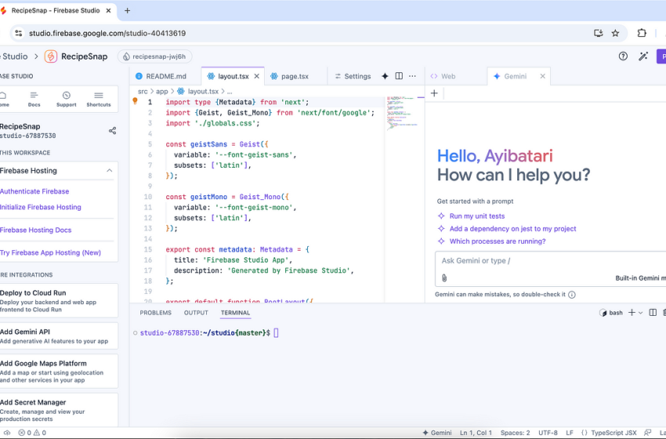The image size is (666, 439).
Task: Click the Gemini sparkle icon in editor toolbar
Action: [385, 76]
